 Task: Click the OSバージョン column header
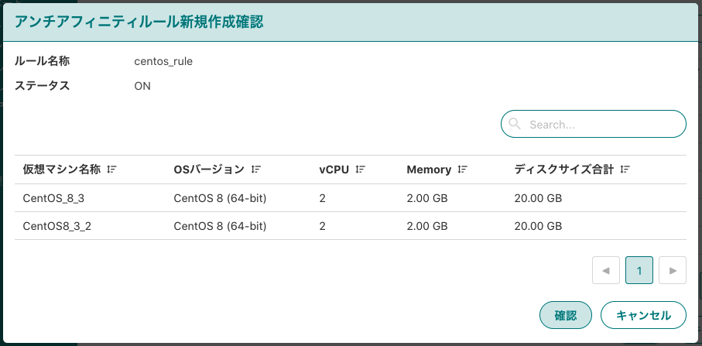(209, 170)
